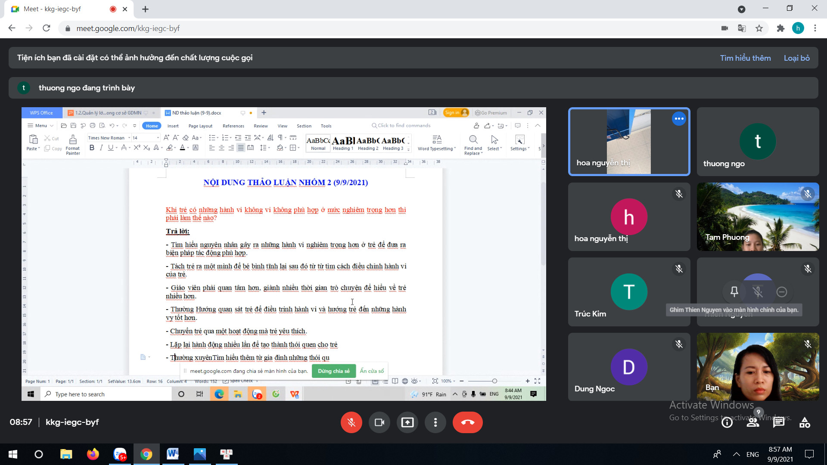Image resolution: width=827 pixels, height=465 pixels.
Task: Remove Thien Nguyen from call icon
Action: tap(782, 292)
